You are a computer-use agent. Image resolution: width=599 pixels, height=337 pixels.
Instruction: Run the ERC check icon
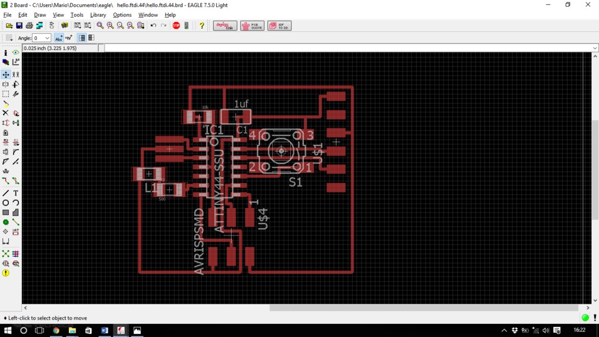tap(6, 264)
